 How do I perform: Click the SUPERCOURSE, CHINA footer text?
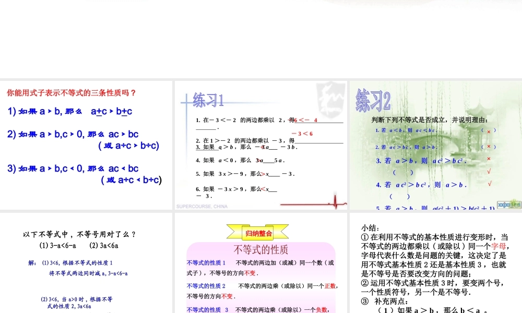pos(201,207)
